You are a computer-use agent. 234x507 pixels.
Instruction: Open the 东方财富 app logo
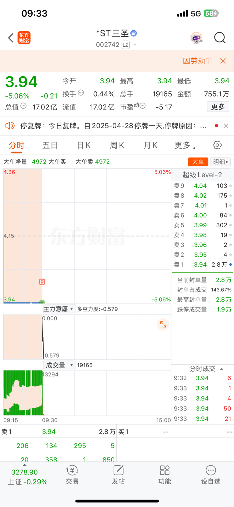click(x=24, y=38)
